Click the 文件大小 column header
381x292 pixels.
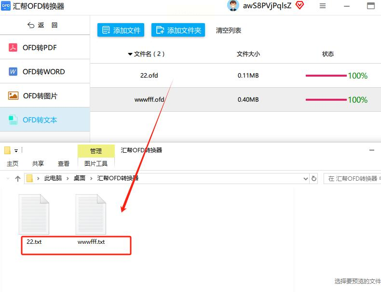[x=248, y=54]
